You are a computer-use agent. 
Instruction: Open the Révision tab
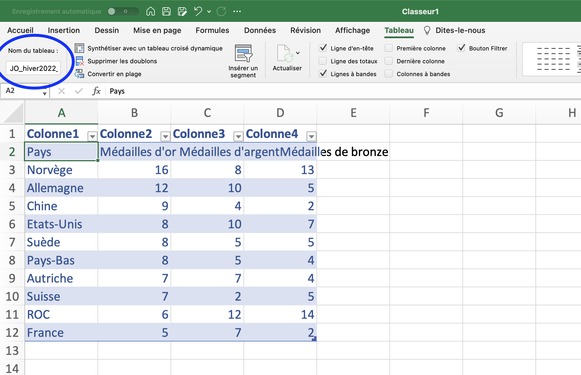pyautogui.click(x=305, y=30)
